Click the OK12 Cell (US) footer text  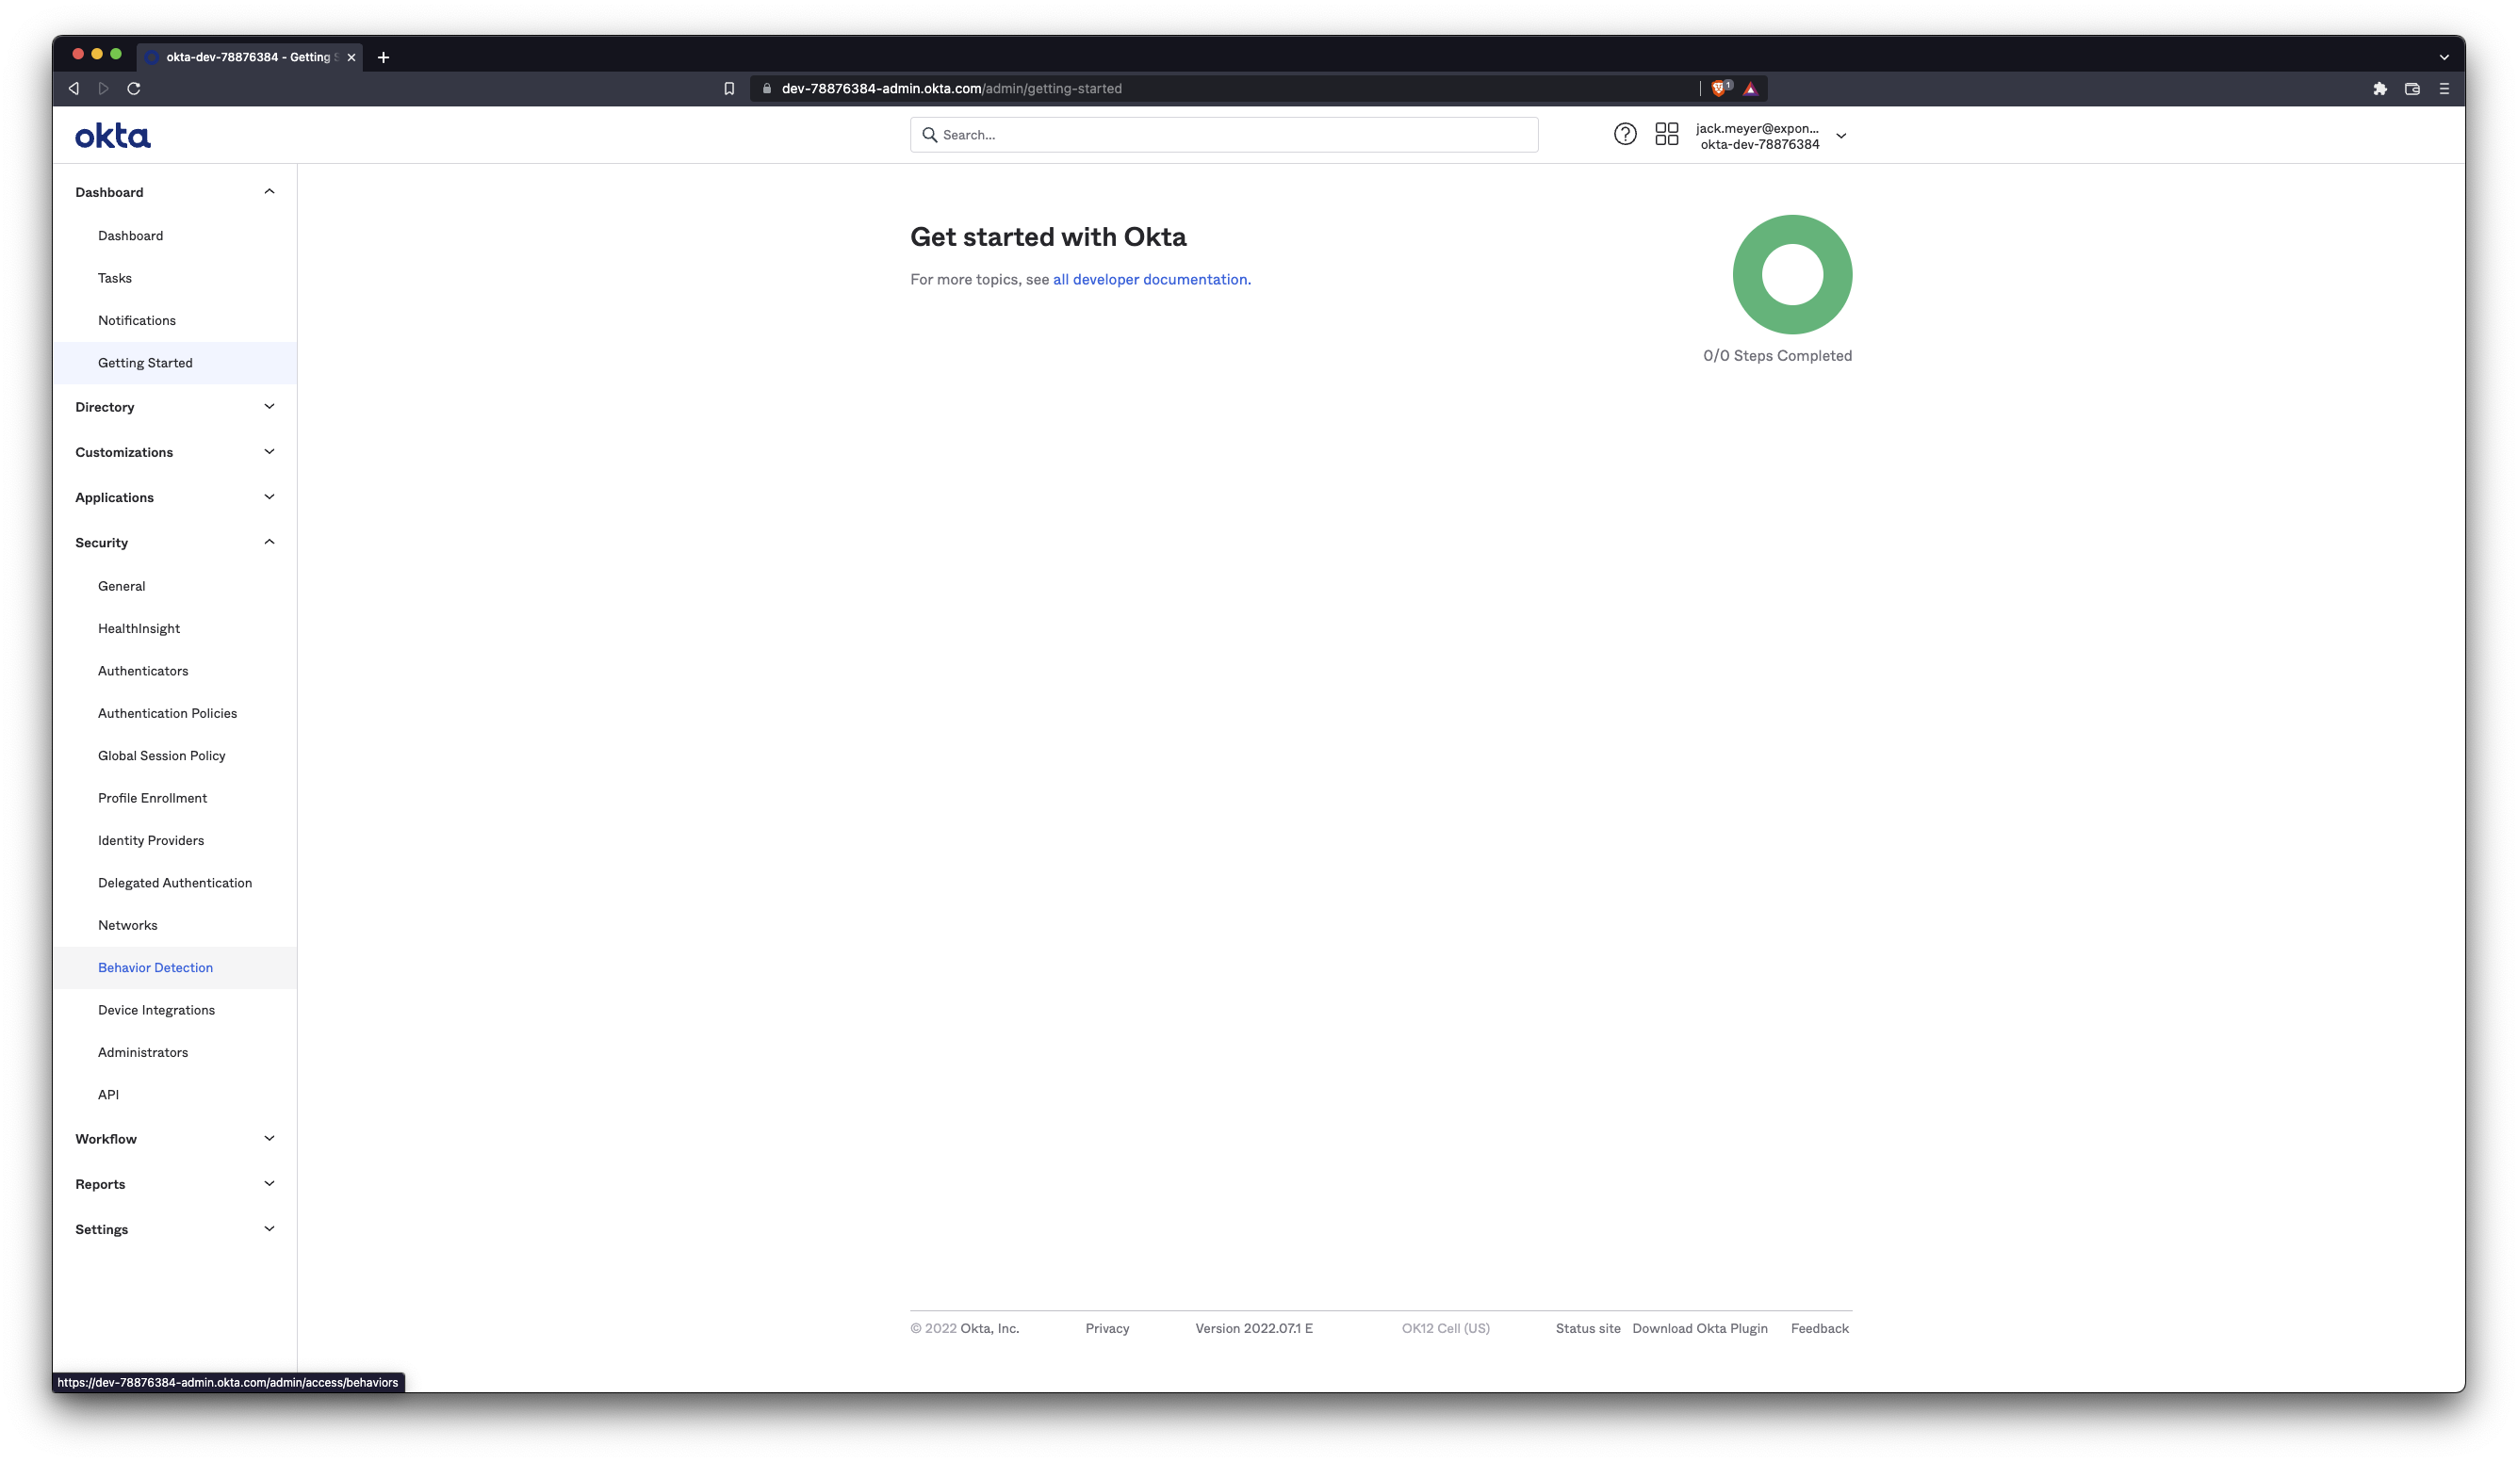click(1445, 1328)
